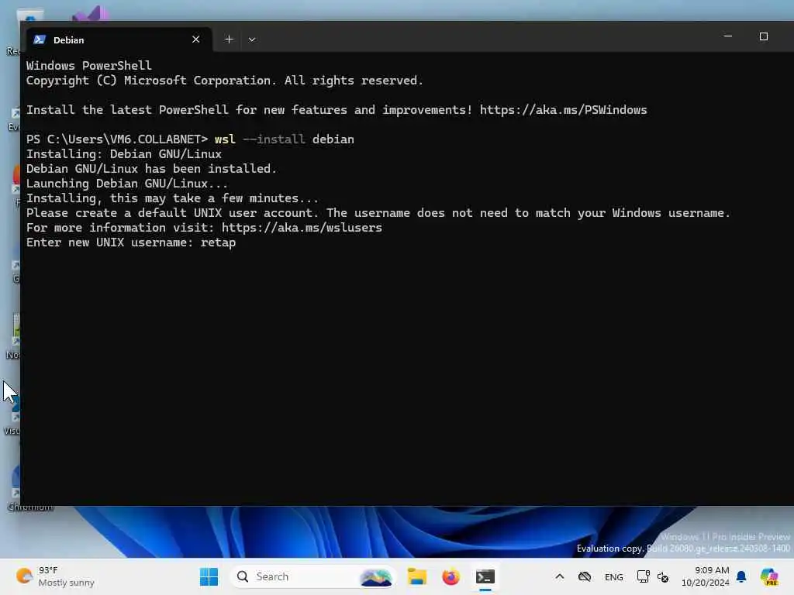Click the 'wsl --install debian' command text
Viewport: 794px width, 595px height.
(x=284, y=139)
